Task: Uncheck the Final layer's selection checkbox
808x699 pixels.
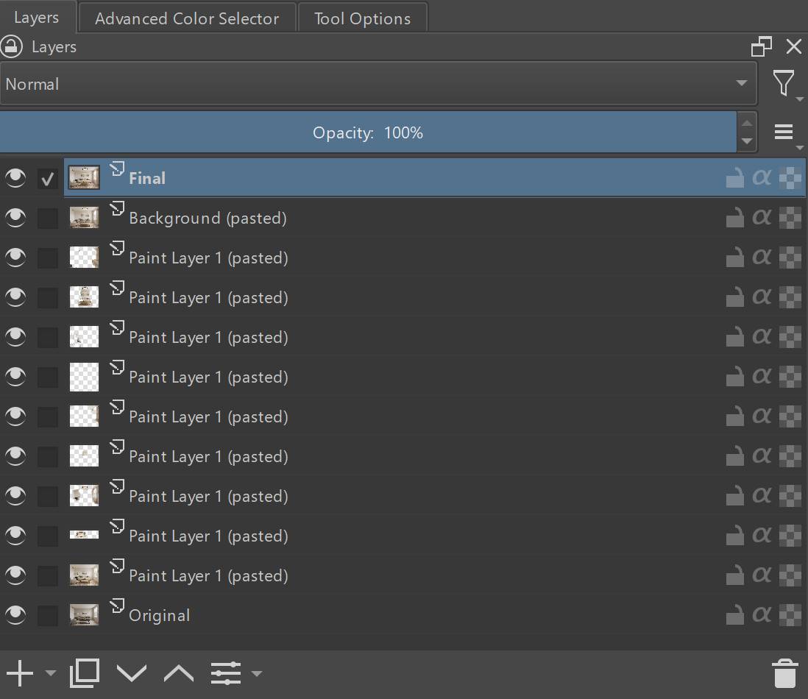Action: (x=48, y=179)
